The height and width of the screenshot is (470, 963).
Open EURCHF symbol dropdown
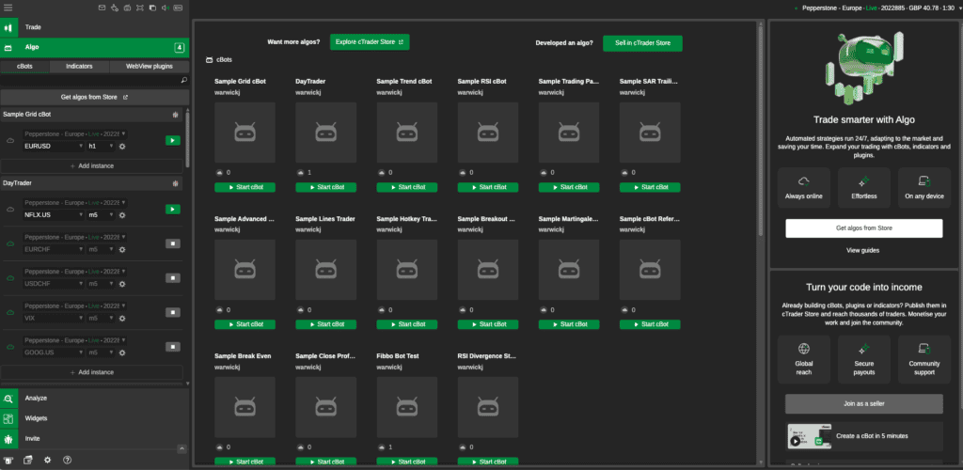54,250
